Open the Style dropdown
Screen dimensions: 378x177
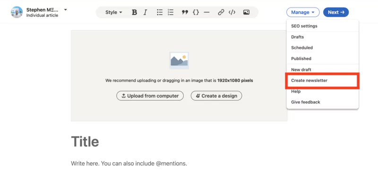pos(114,12)
